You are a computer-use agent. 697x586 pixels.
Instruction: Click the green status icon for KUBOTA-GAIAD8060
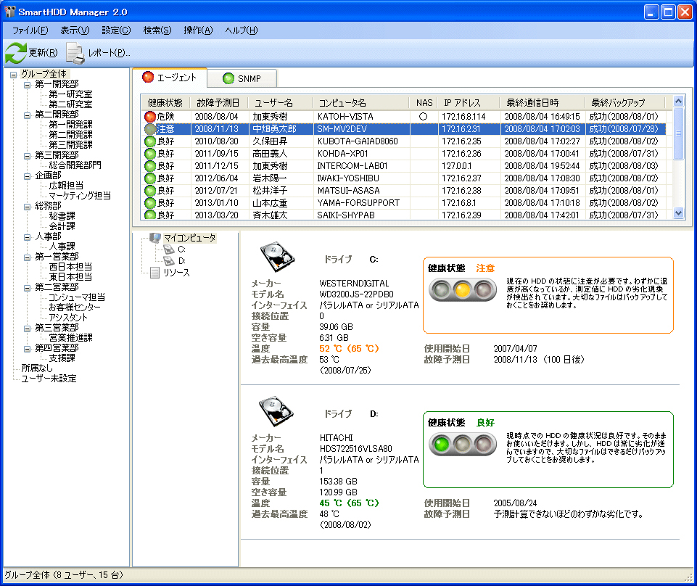(x=150, y=141)
